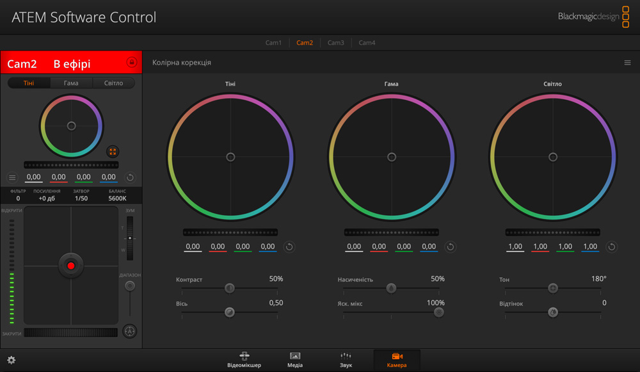Open the Баланс 5600K setting

[x=117, y=195]
